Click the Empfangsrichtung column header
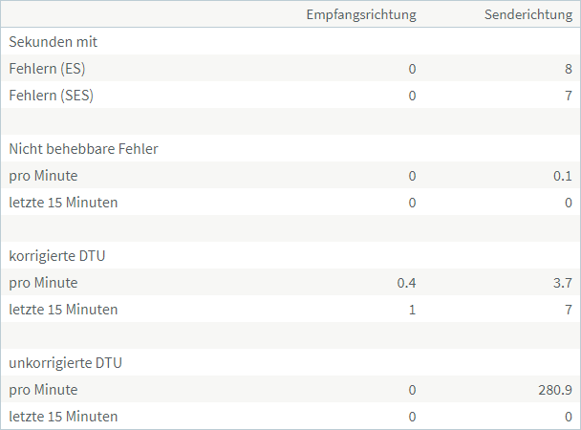581x430 pixels. tap(360, 15)
